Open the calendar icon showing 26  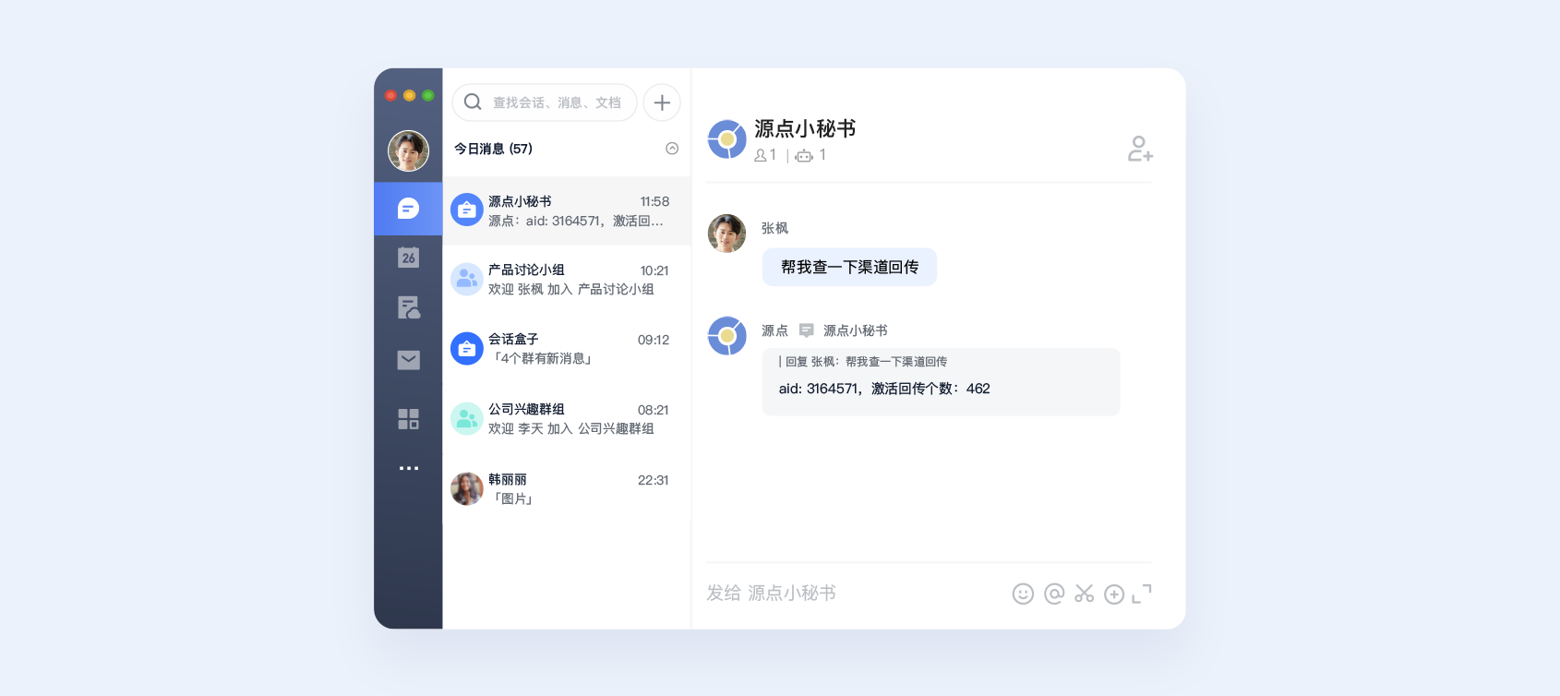(x=408, y=258)
